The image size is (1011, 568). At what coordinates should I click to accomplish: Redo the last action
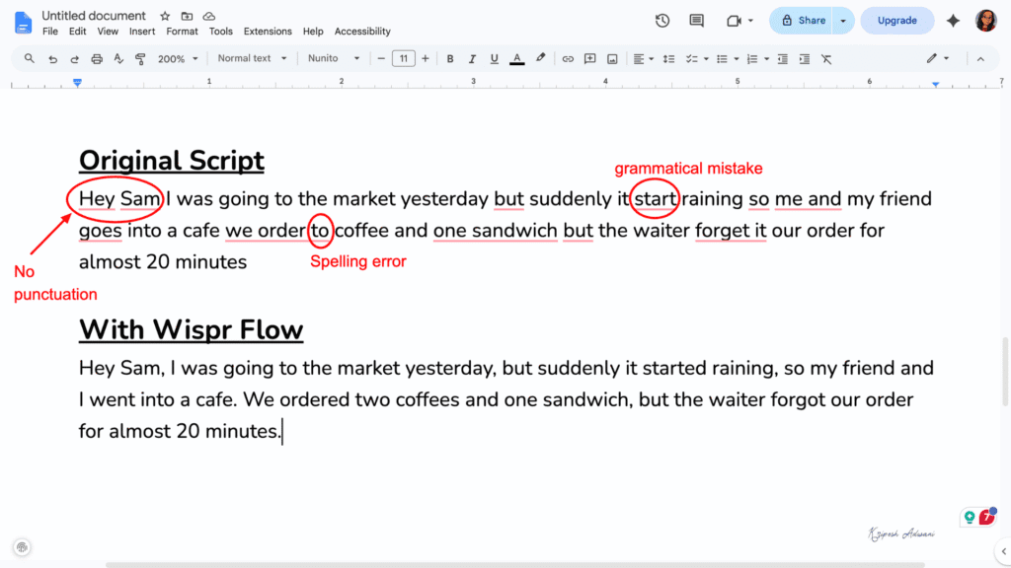click(75, 59)
